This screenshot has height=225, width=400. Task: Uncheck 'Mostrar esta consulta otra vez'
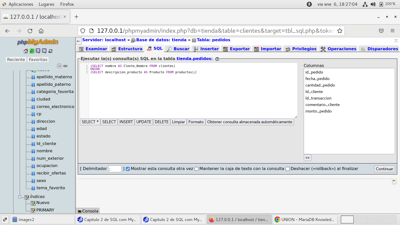coord(128,169)
